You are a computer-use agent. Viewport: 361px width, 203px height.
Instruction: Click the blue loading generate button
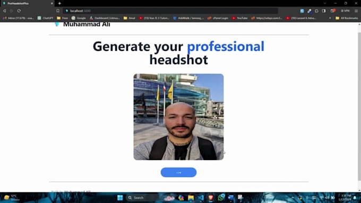point(178,172)
